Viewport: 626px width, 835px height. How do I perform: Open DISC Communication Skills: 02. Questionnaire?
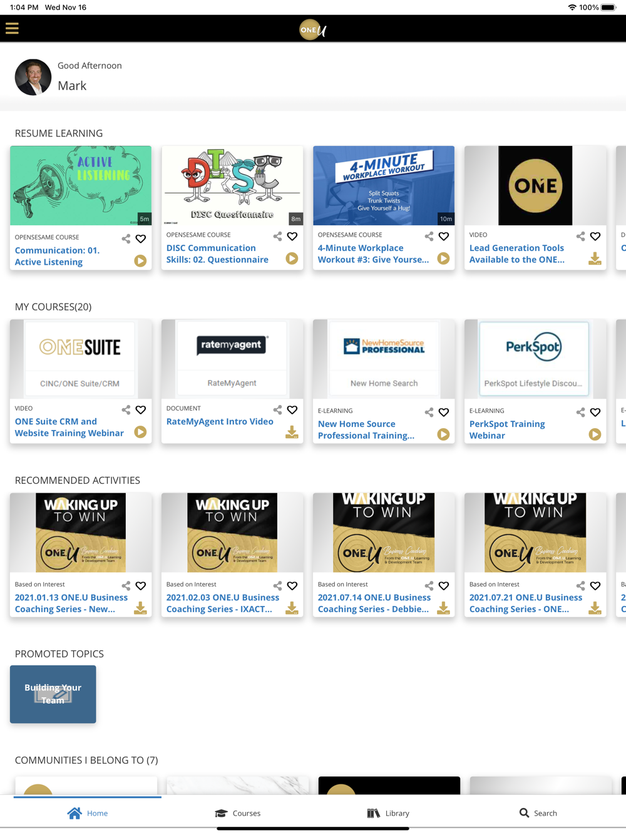click(217, 254)
